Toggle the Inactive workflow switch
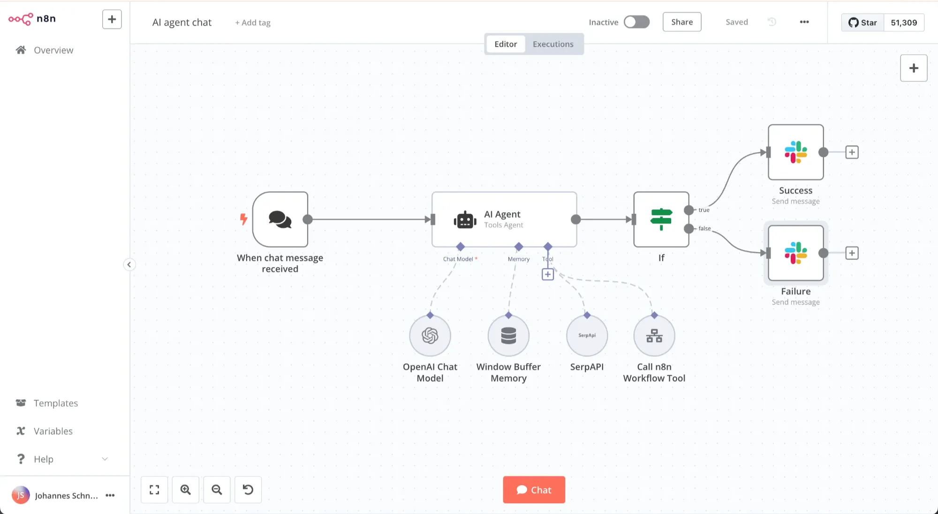Viewport: 938px width, 514px height. (636, 22)
